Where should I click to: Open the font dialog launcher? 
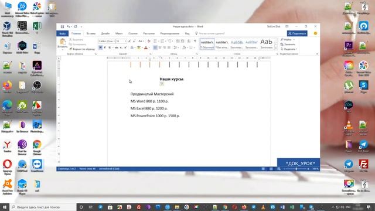click(151, 55)
